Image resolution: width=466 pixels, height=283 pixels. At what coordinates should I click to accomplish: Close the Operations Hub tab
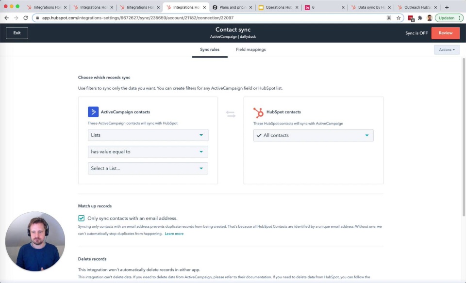click(x=297, y=7)
